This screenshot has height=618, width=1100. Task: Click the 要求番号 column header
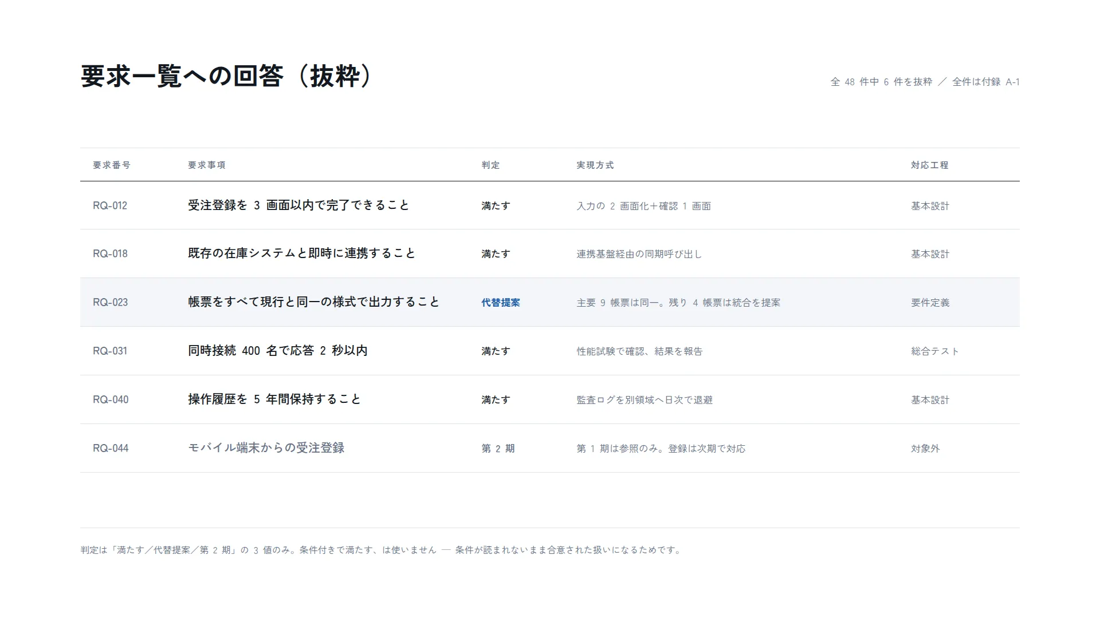click(x=112, y=165)
